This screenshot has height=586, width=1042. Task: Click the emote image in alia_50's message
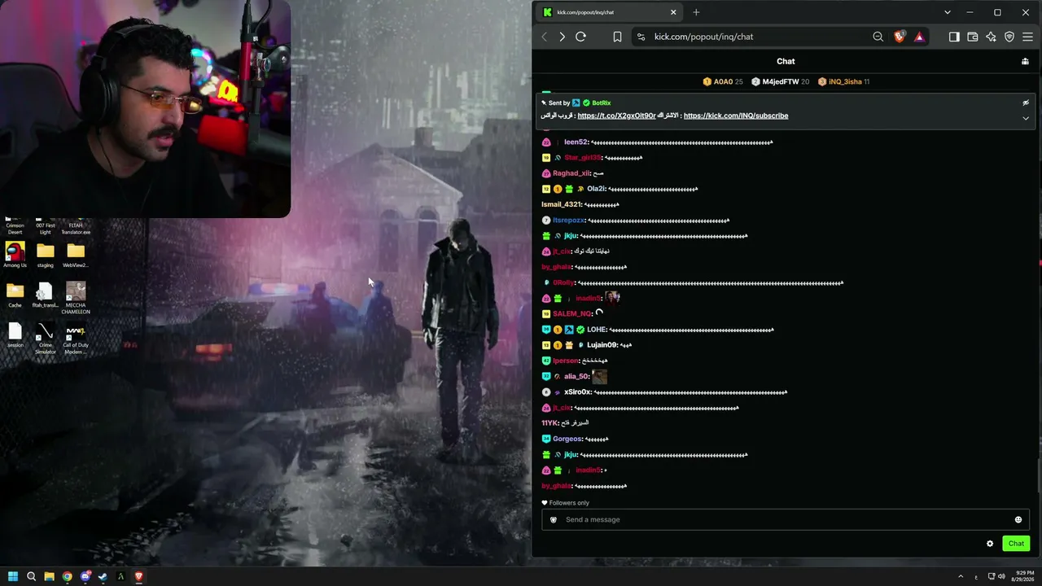coord(600,376)
